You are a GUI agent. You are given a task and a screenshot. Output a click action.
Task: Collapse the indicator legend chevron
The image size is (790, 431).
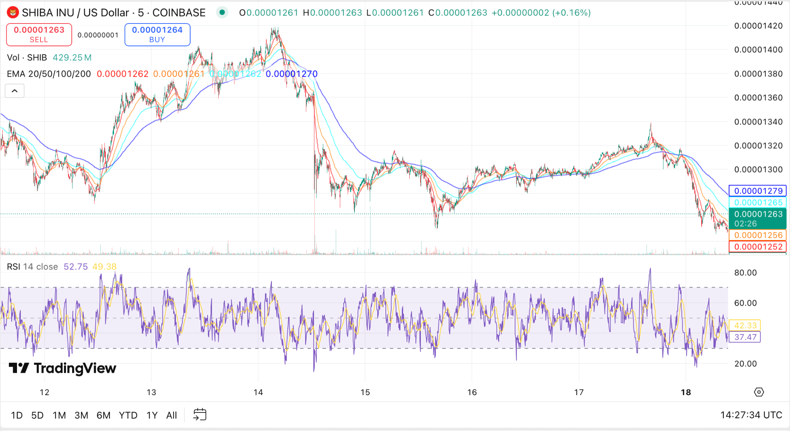[x=15, y=91]
